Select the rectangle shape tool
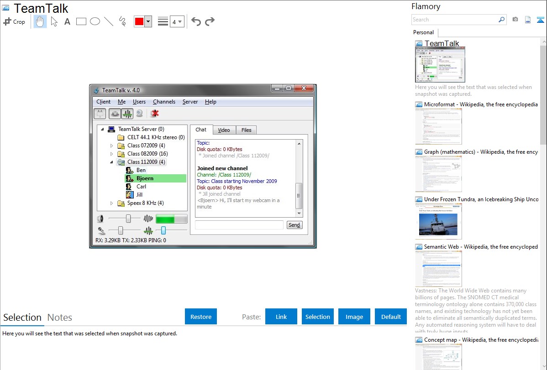 pyautogui.click(x=81, y=21)
